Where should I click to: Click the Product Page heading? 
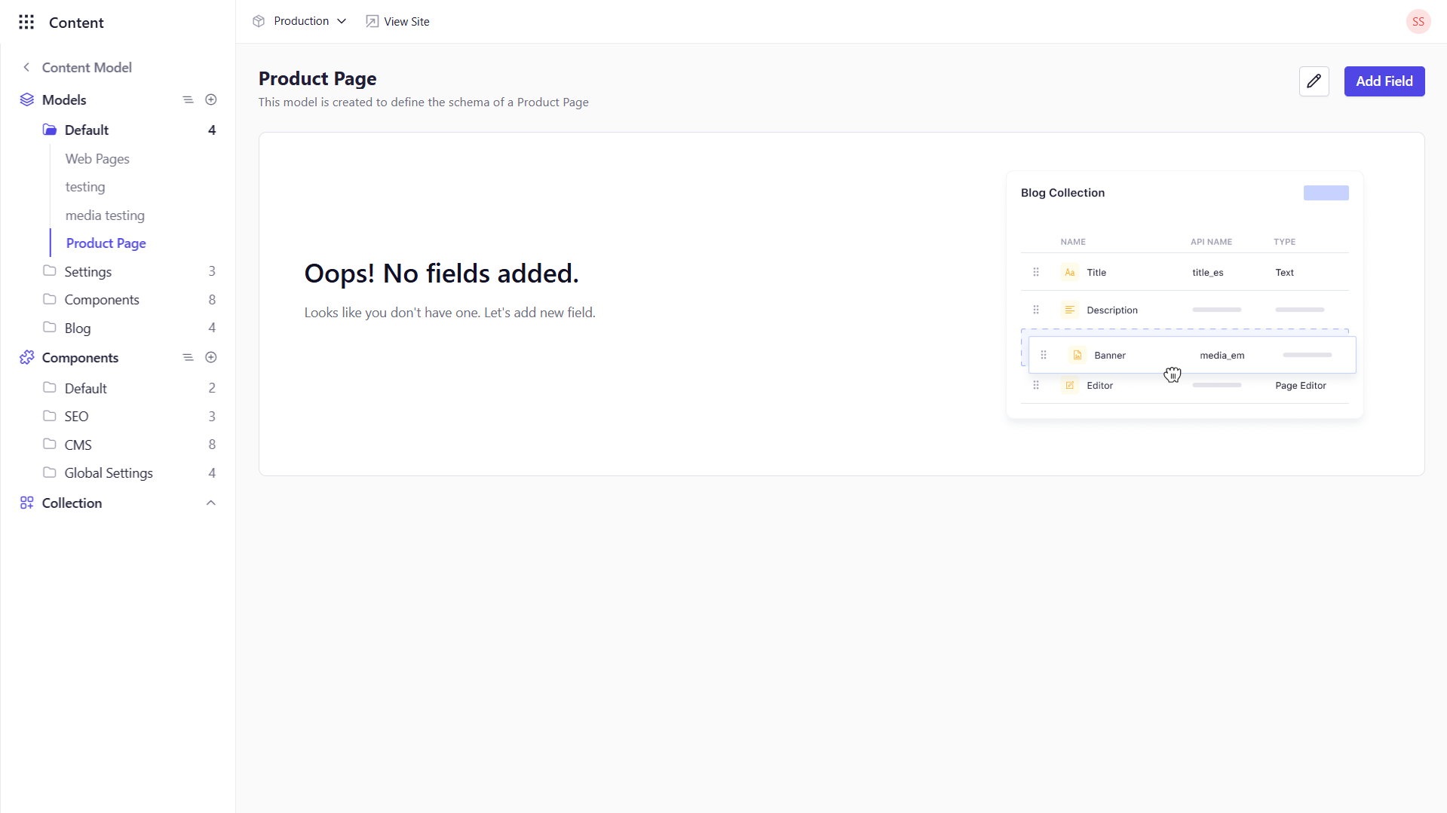click(x=317, y=78)
